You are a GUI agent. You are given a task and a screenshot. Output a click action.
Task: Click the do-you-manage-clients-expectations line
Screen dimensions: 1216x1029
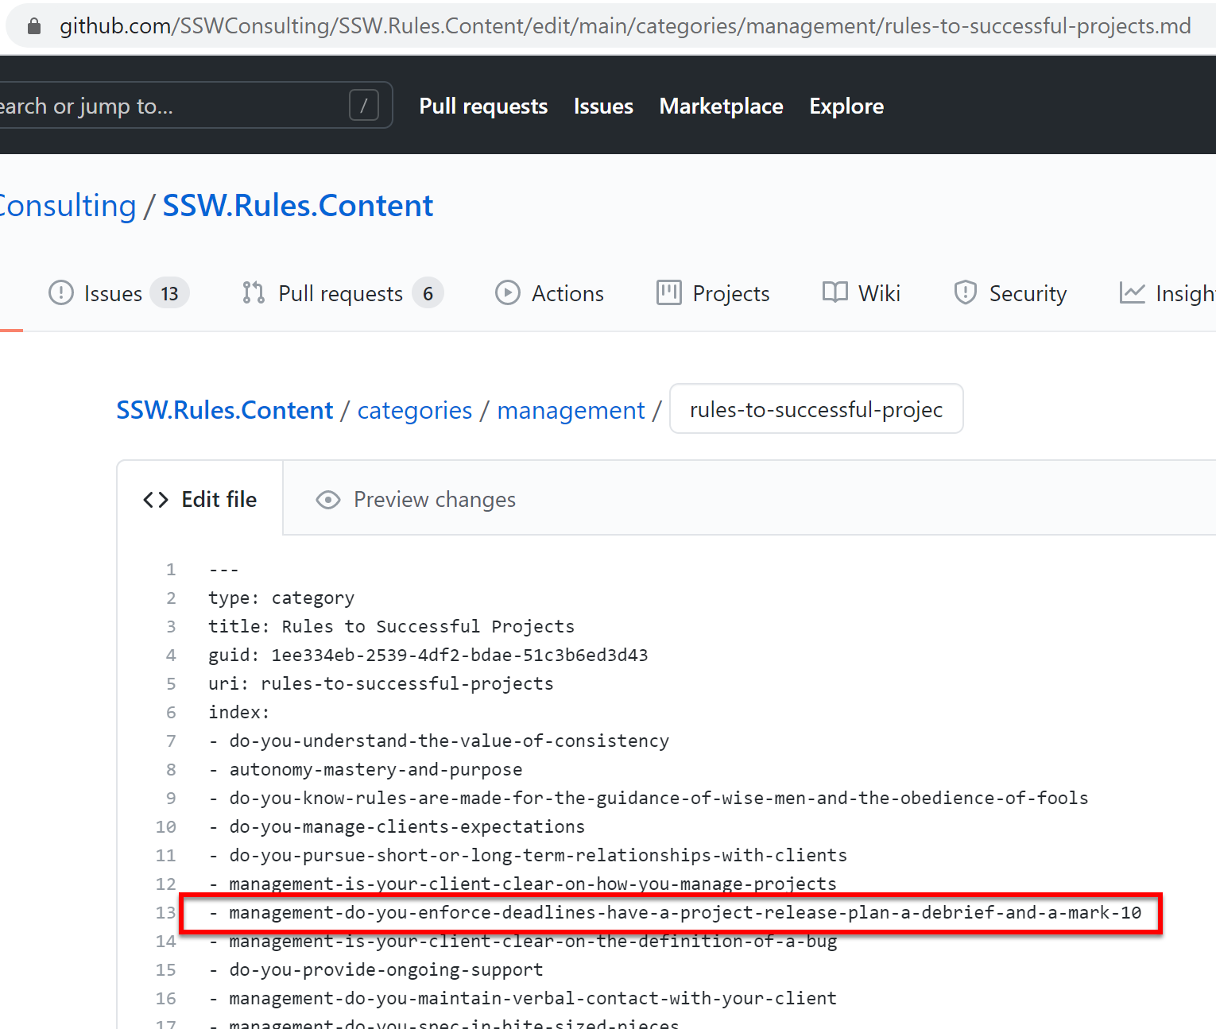point(397,826)
